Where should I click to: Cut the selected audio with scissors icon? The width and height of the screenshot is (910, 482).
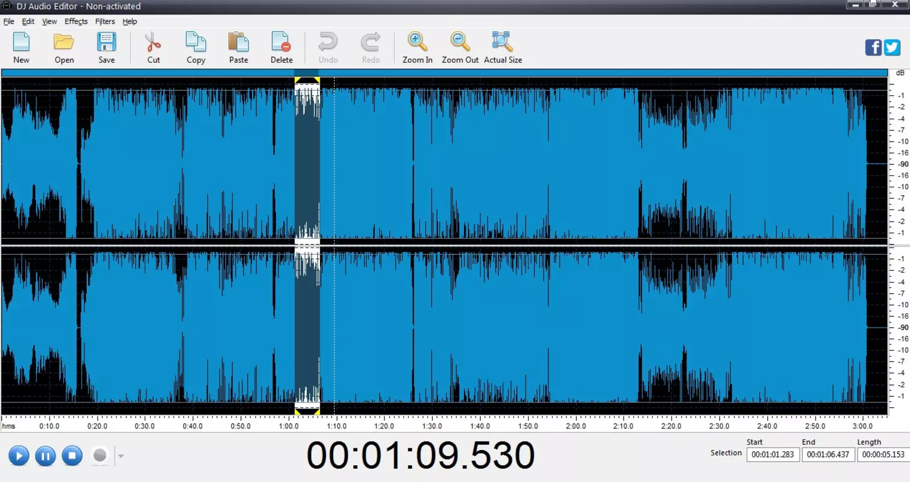pos(154,48)
